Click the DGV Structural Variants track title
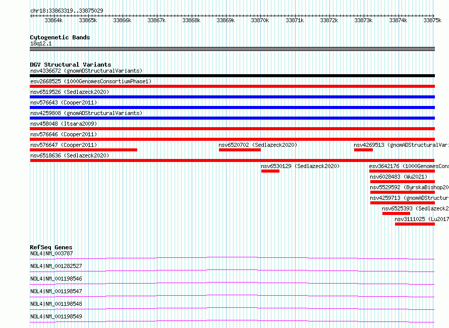The width and height of the screenshot is (449, 328). 71,65
